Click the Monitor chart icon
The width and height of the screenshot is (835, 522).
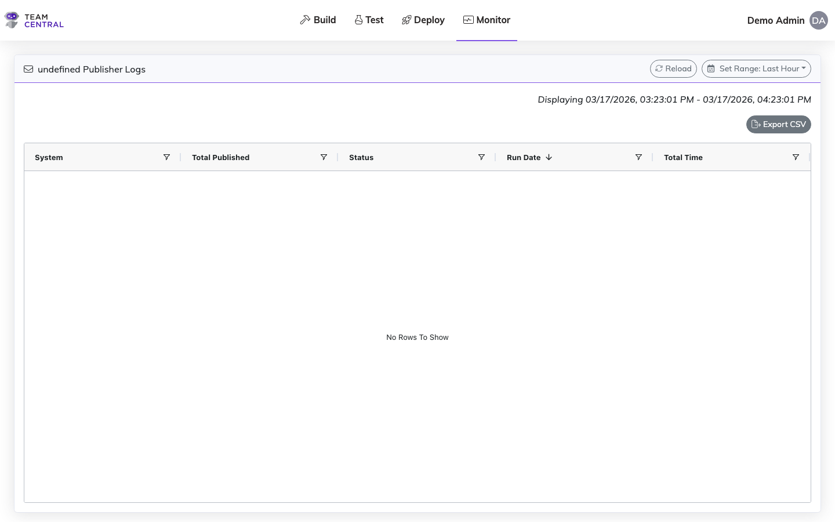(467, 19)
